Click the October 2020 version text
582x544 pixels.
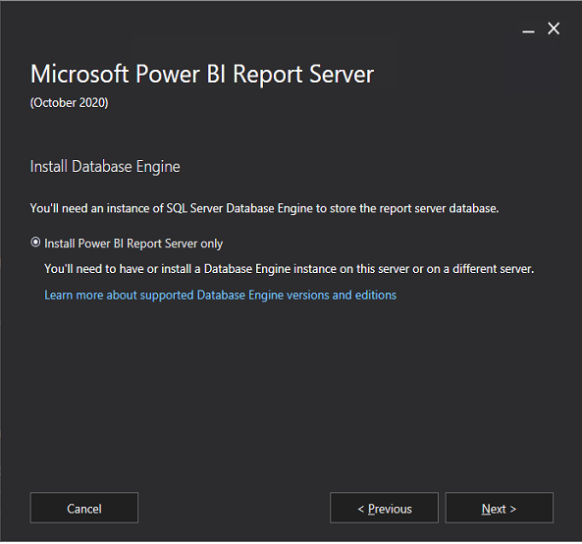click(x=70, y=103)
